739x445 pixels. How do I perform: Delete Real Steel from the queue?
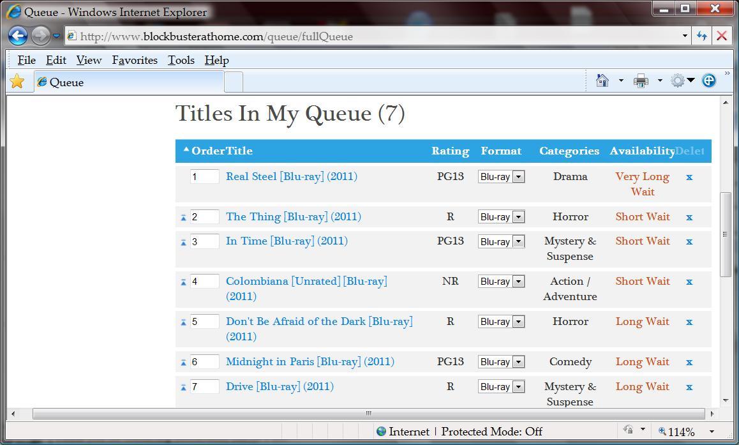(x=689, y=177)
